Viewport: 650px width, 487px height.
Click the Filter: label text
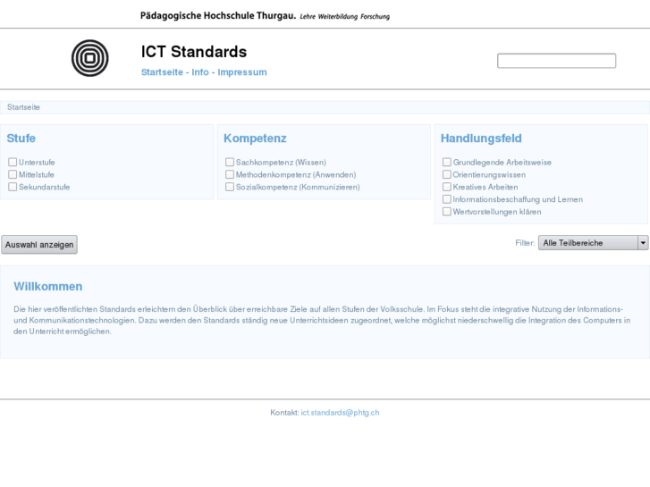525,243
